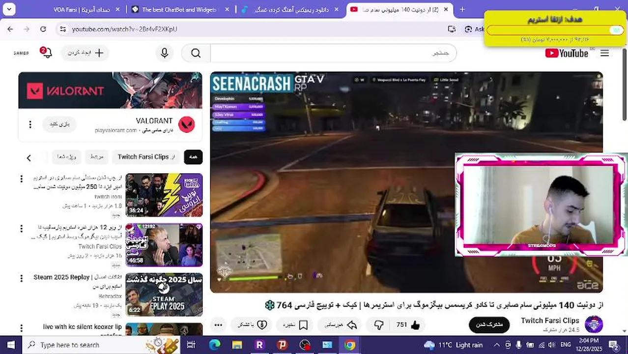Save video with the bookmark button
Screen dimensions: 628x354
point(296,325)
